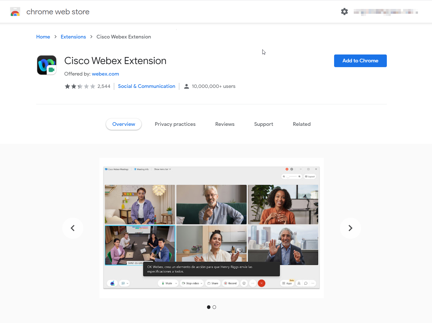This screenshot has width=432, height=323.
Task: Click the Webex meeting screenshot preview
Action: click(212, 228)
